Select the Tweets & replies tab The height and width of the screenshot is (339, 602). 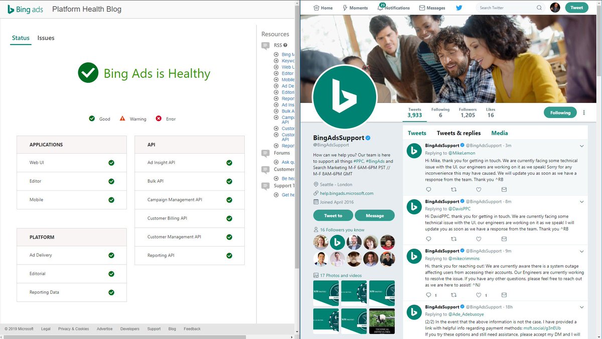(459, 133)
